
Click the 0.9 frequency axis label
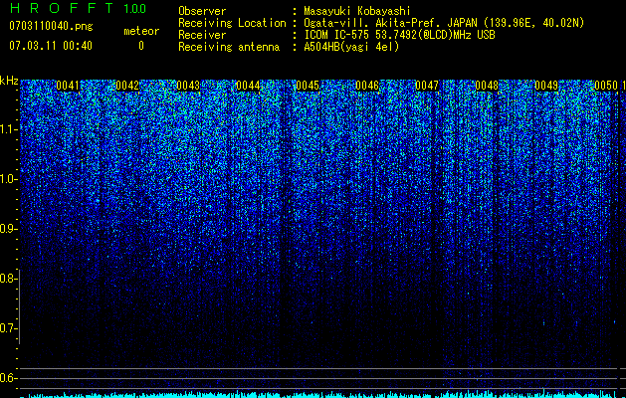9,229
